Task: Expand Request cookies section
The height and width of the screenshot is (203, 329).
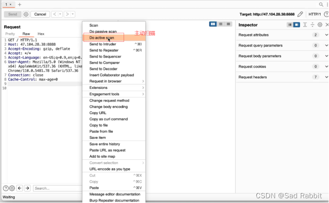Action: (x=282, y=67)
